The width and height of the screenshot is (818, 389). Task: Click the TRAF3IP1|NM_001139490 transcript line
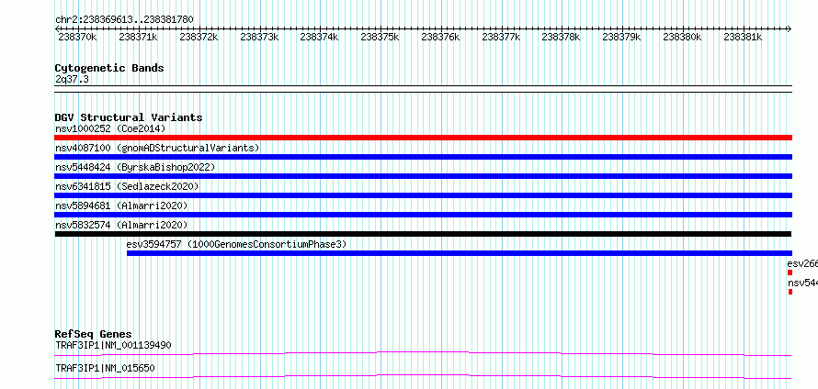[423, 353]
